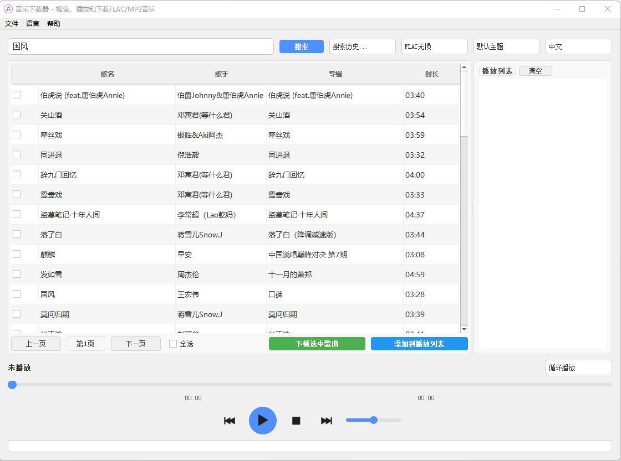Skip to the next track
The width and height of the screenshot is (621, 461).
pyautogui.click(x=326, y=421)
